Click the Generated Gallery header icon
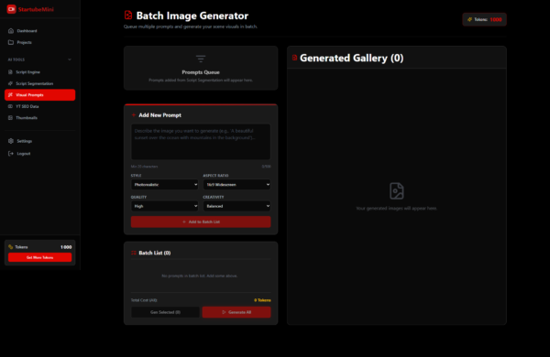The height and width of the screenshot is (357, 550). (294, 58)
